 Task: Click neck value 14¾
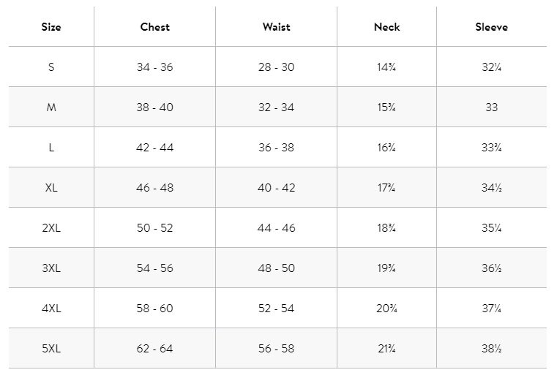pos(386,67)
